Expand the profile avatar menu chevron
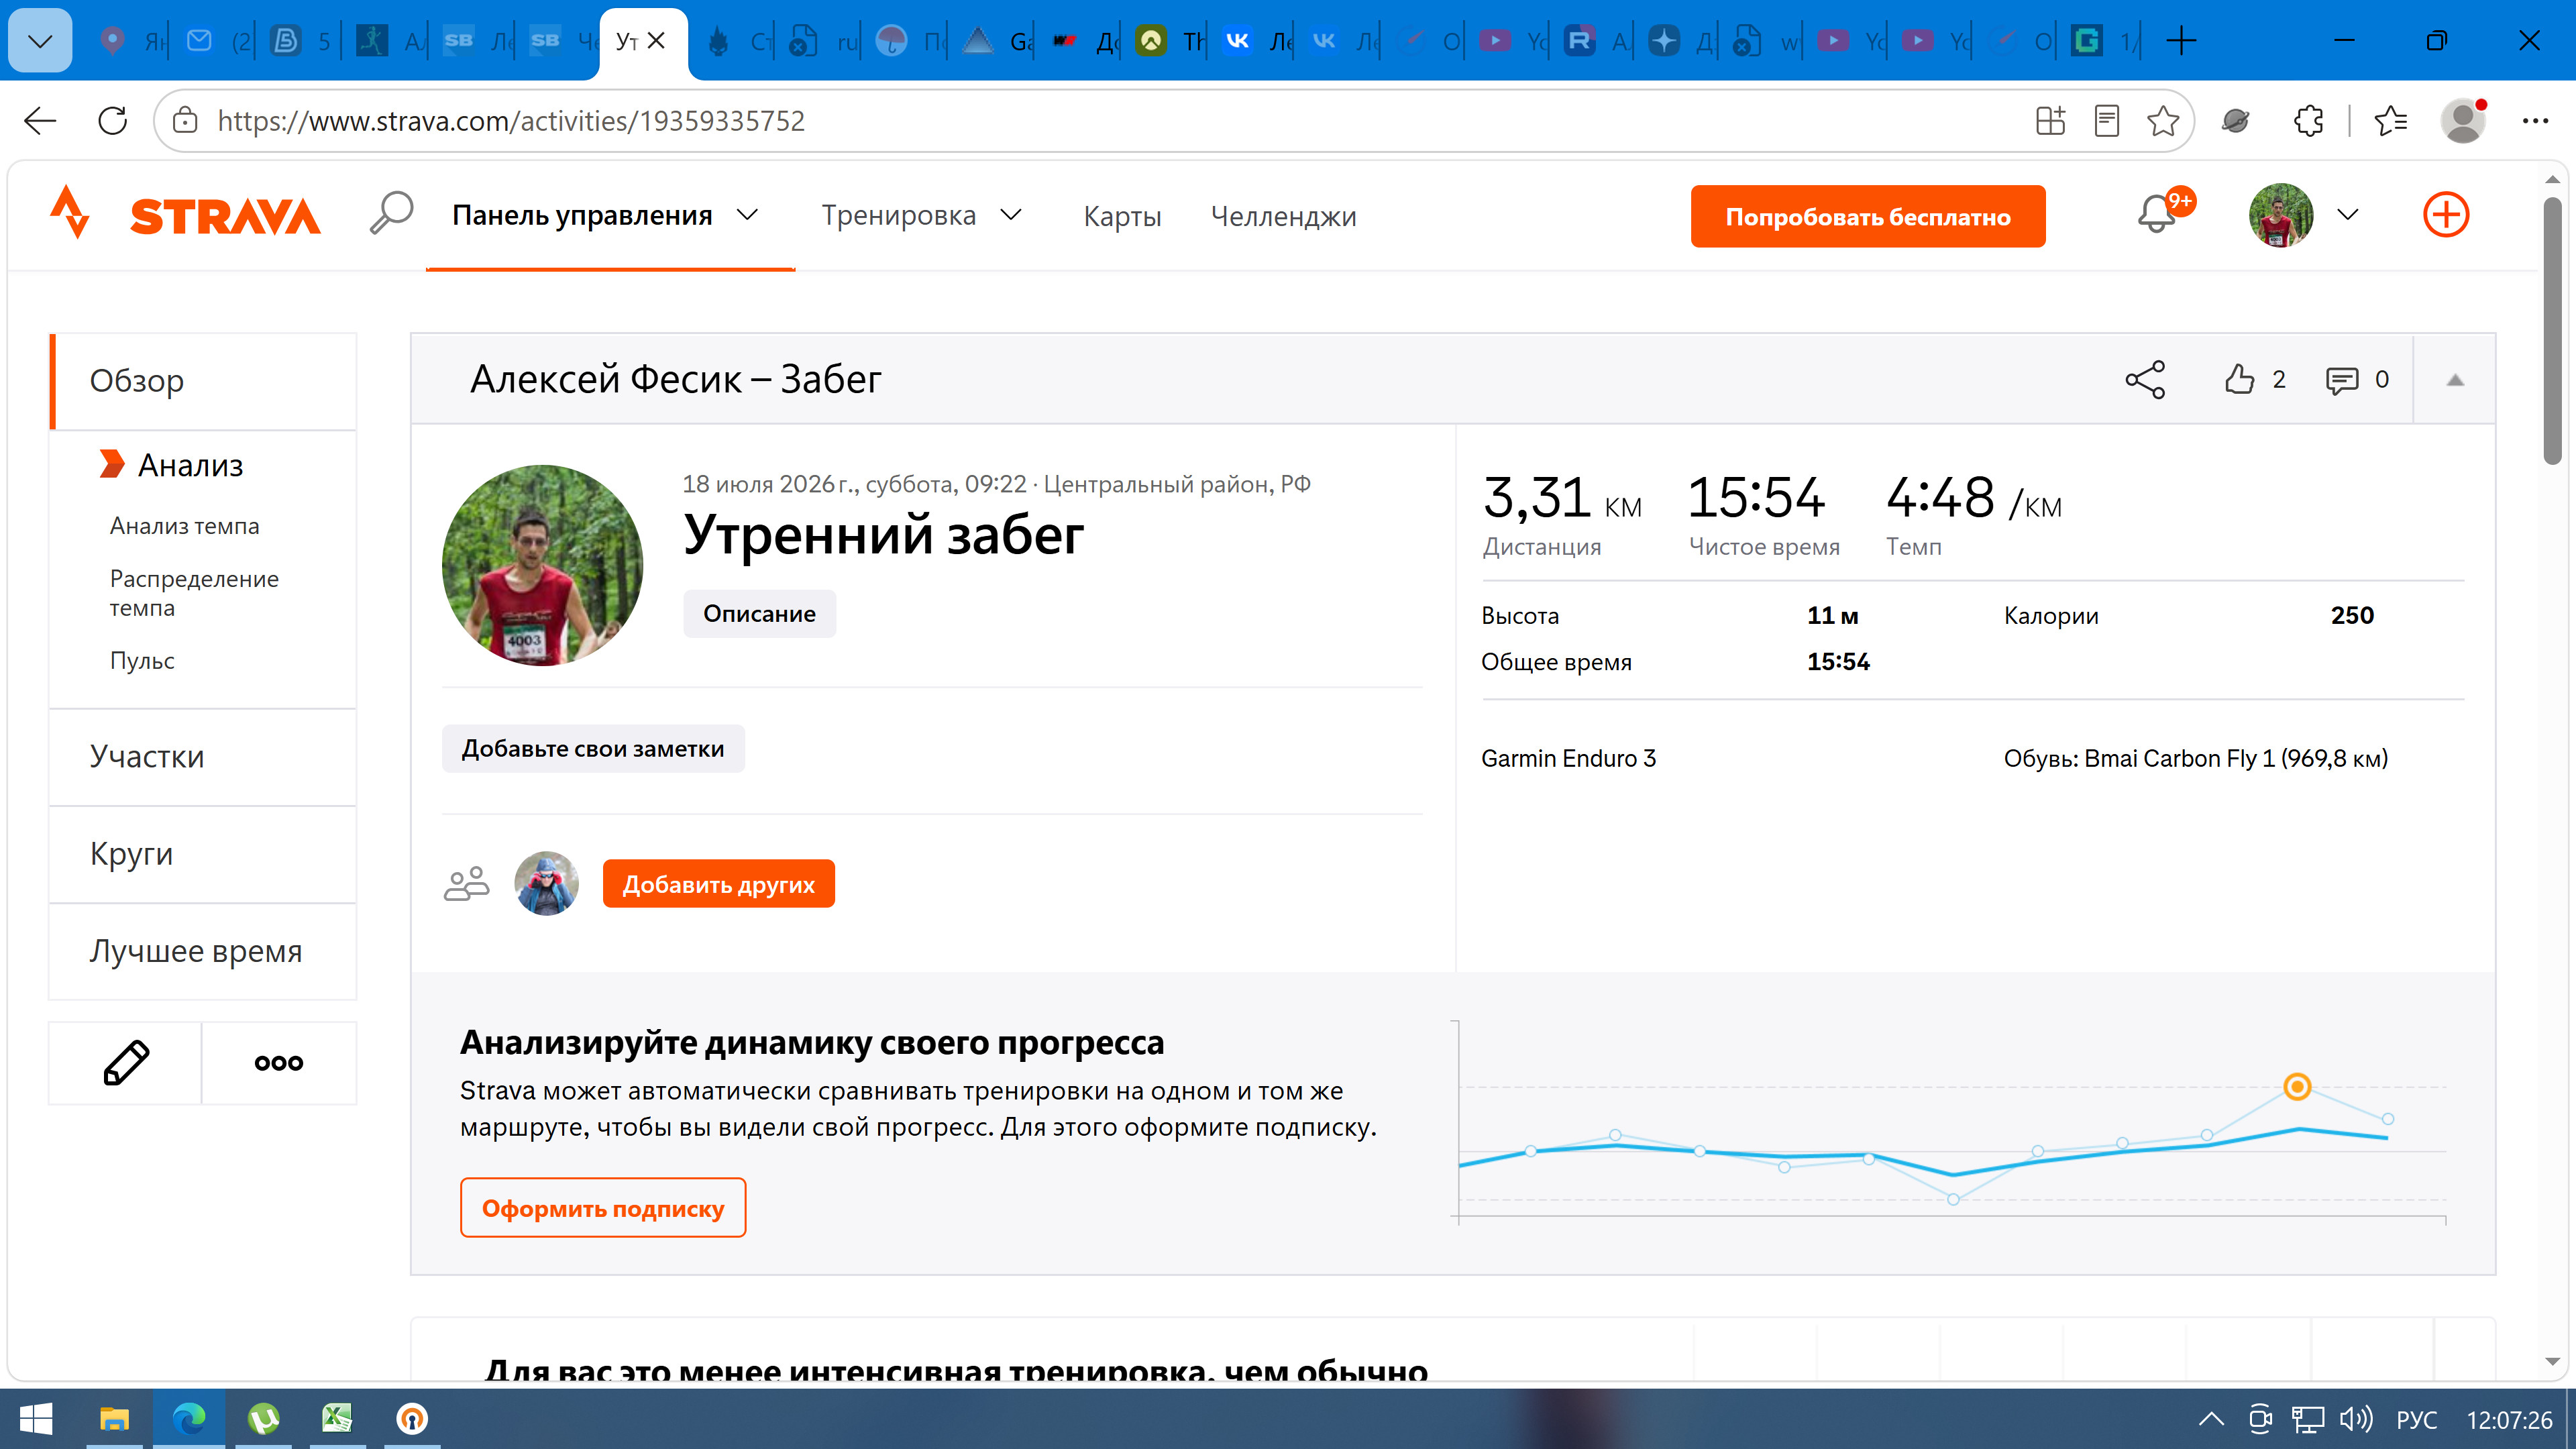The width and height of the screenshot is (2576, 1449). [2347, 214]
